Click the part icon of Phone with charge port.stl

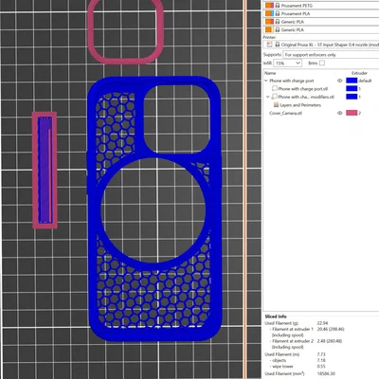click(275, 89)
